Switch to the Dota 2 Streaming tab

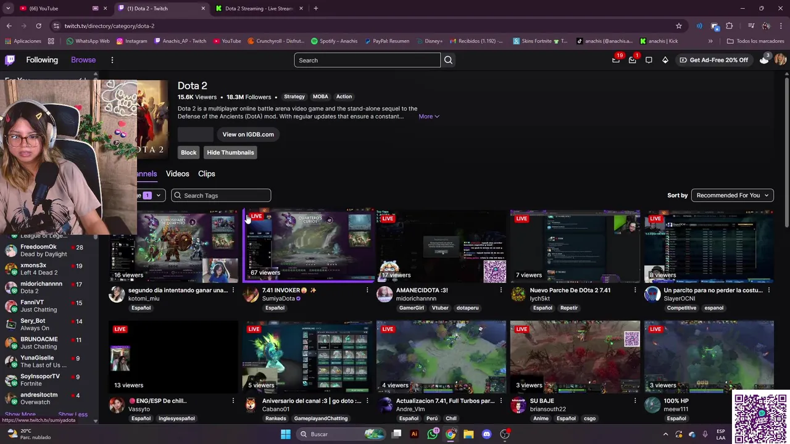tap(257, 9)
